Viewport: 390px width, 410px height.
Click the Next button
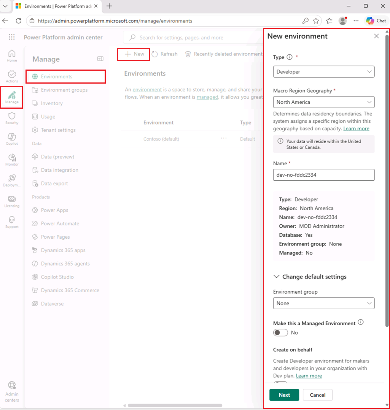tap(284, 395)
